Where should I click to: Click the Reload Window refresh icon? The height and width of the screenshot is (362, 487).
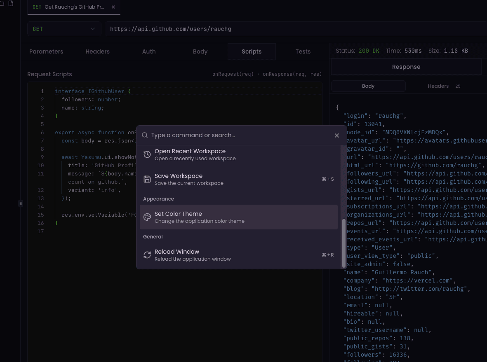coord(147,255)
